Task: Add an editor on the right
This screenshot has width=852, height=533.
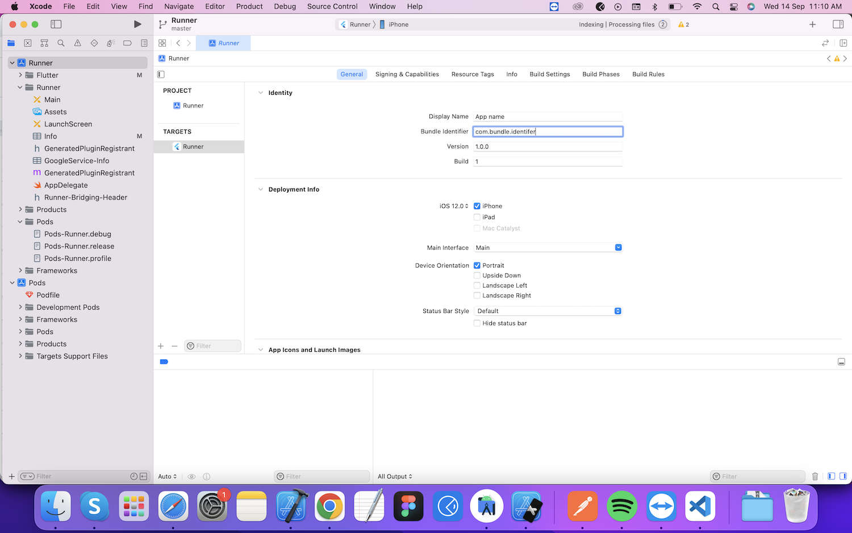Action: pos(843,43)
